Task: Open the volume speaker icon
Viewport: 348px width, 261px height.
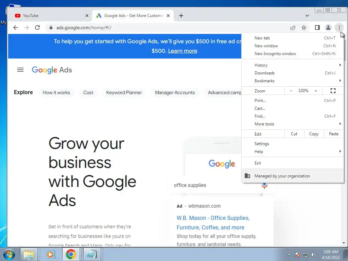Action: pos(314,255)
